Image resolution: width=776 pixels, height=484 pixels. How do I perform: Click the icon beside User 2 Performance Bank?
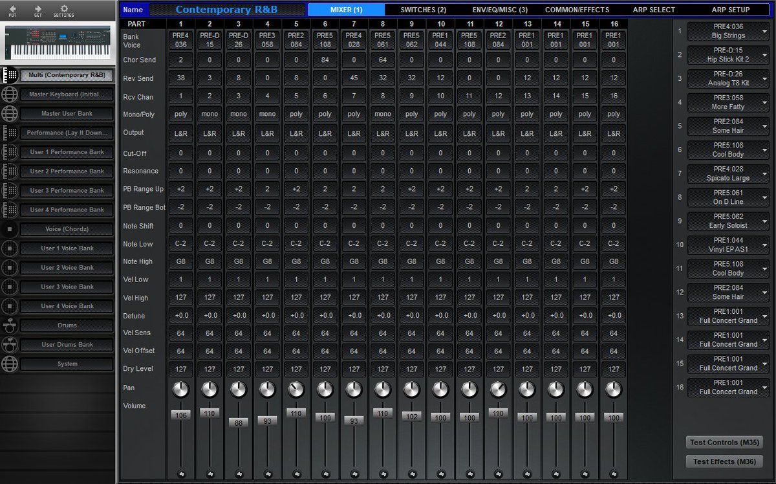coord(10,171)
